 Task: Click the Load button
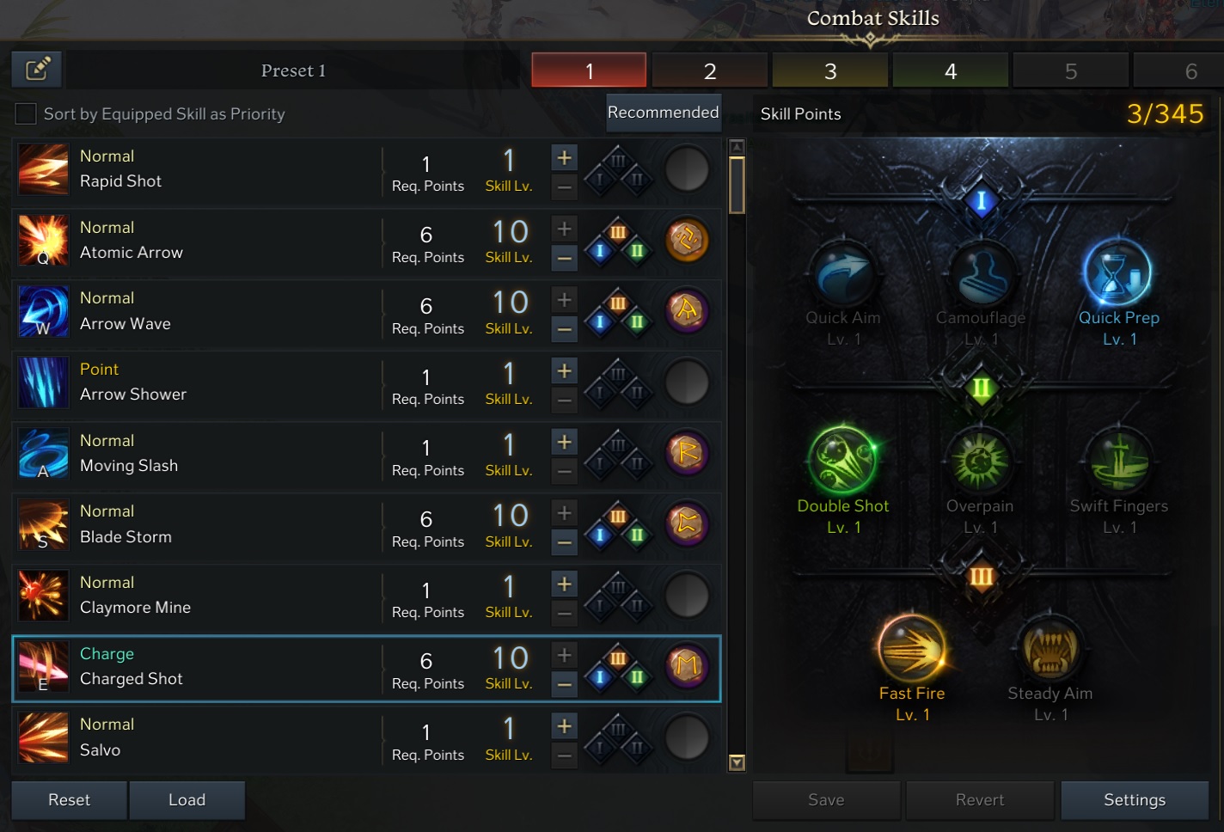[x=187, y=800]
